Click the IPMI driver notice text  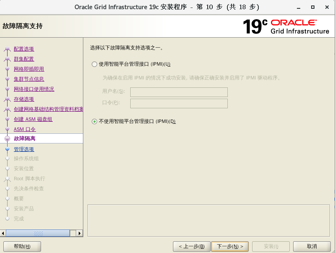[x=192, y=78]
